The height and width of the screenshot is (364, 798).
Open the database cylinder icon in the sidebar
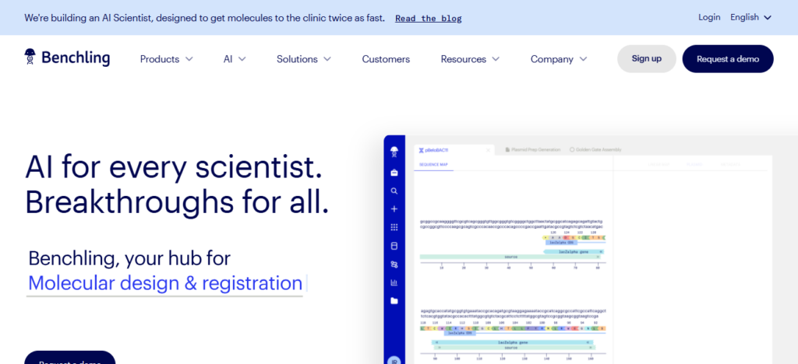click(394, 246)
